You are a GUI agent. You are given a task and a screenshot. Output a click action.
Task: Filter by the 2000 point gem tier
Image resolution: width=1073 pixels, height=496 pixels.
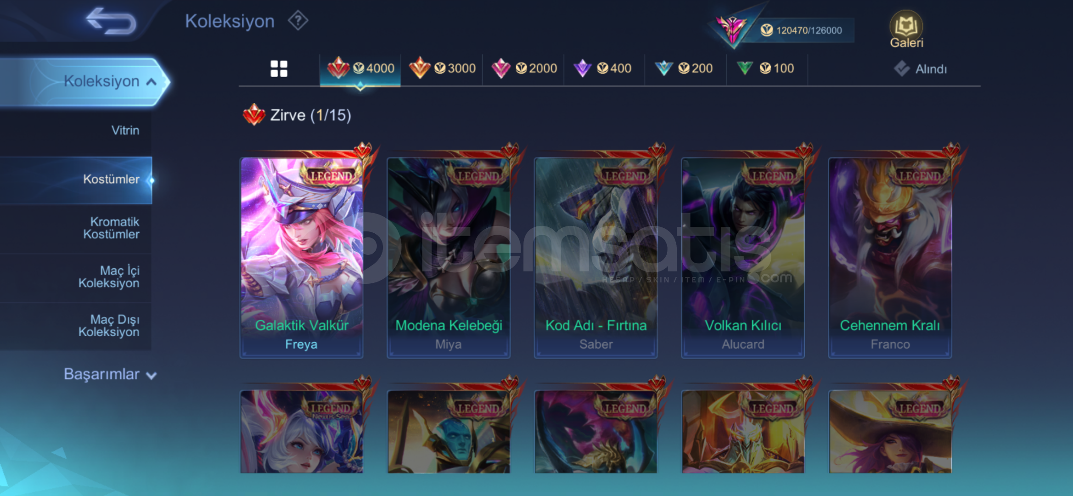click(x=524, y=68)
